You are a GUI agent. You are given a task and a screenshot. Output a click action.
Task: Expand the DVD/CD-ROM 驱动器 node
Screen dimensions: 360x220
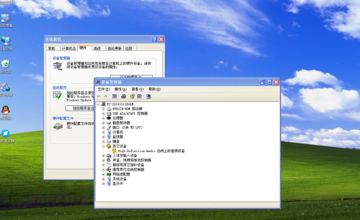[103, 109]
